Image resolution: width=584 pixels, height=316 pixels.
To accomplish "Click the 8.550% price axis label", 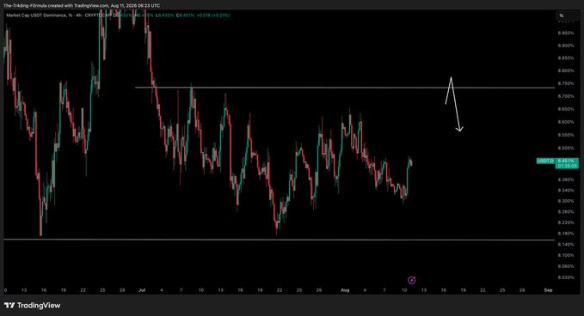I will [566, 135].
